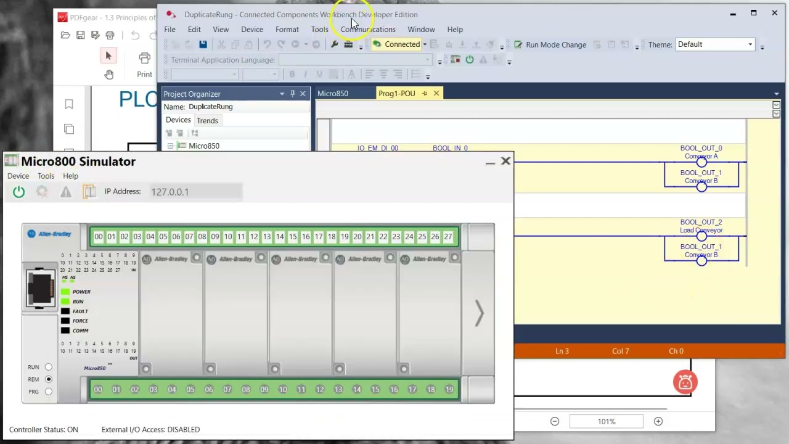Select Micro850 in the device tree
This screenshot has width=789, height=444.
point(204,146)
